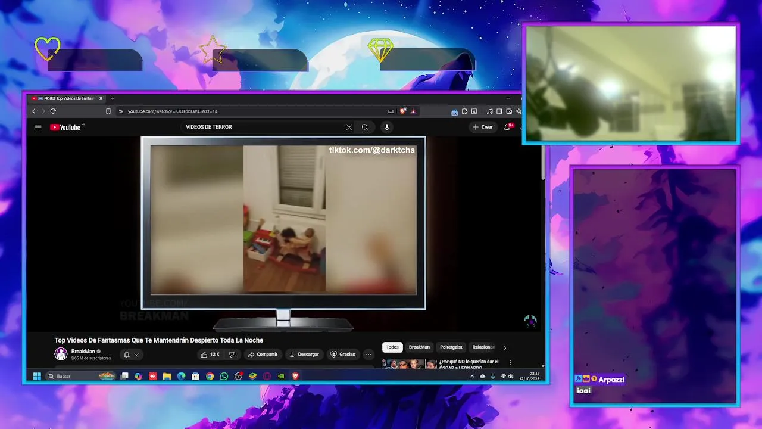Viewport: 762px width, 429px height.
Task: Start voice search with the microphone icon
Action: click(387, 127)
